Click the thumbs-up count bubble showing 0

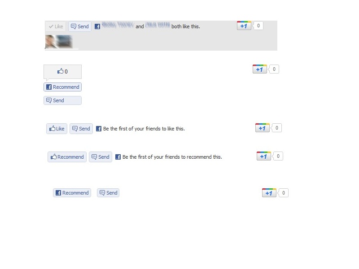click(62, 72)
